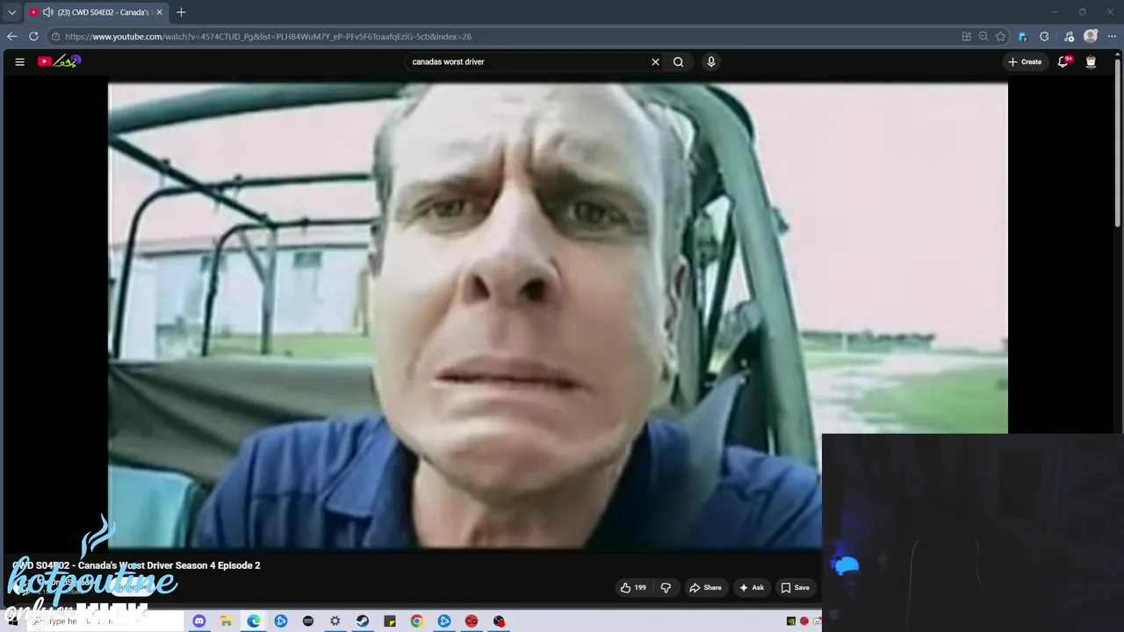Close the CWD S04E02 tab
Viewport: 1124px width, 632px height.
point(159,12)
